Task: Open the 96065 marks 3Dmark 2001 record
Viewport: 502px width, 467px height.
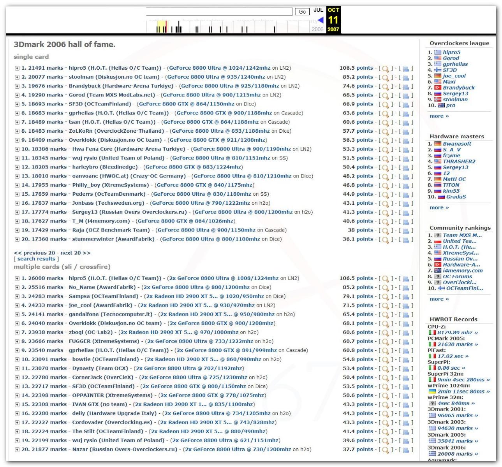Action: [458, 415]
